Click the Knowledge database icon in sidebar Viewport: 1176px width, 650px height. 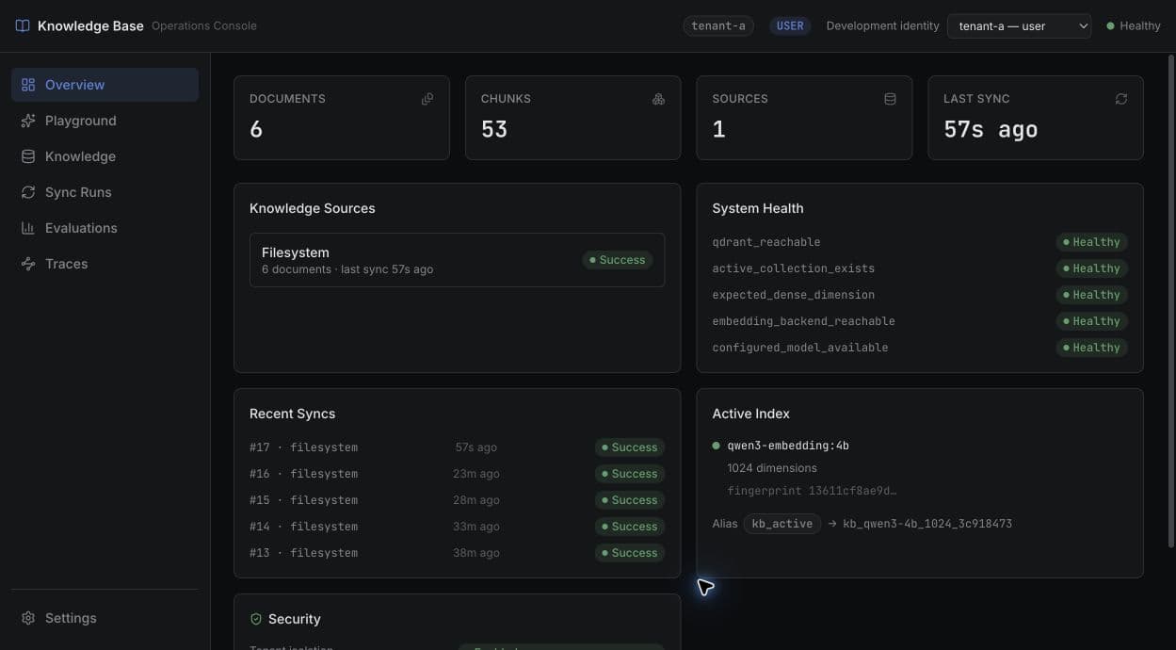click(28, 156)
